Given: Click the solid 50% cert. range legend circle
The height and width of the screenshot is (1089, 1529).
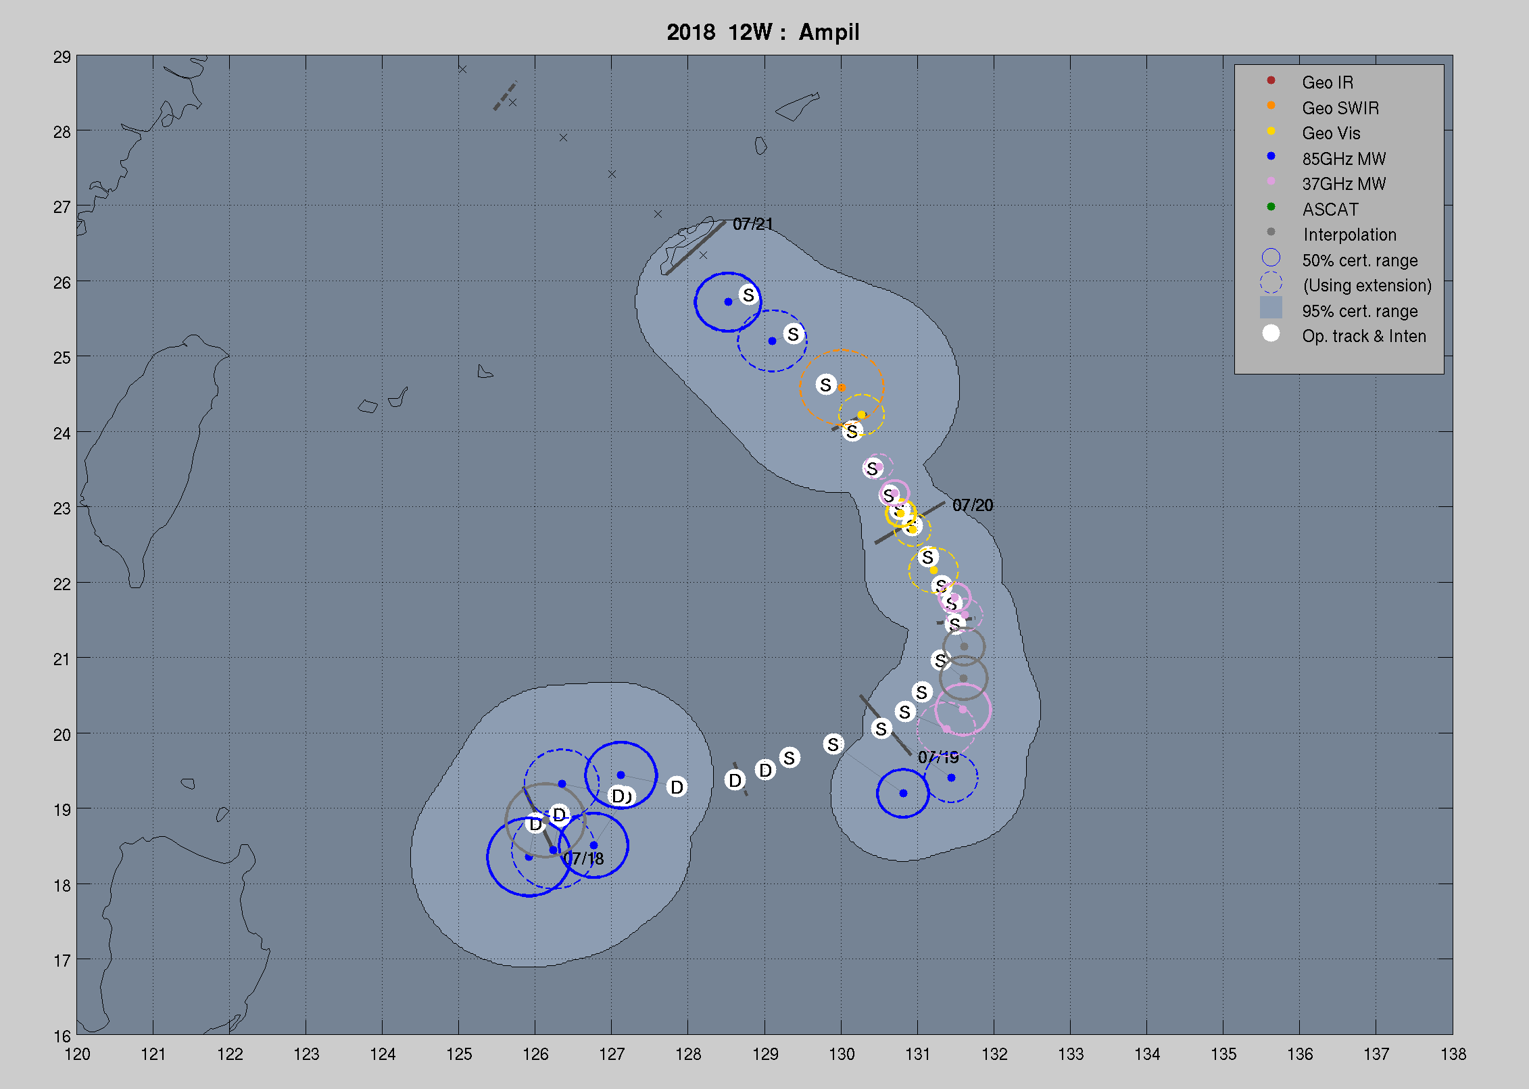Looking at the screenshot, I should pyautogui.click(x=1271, y=258).
